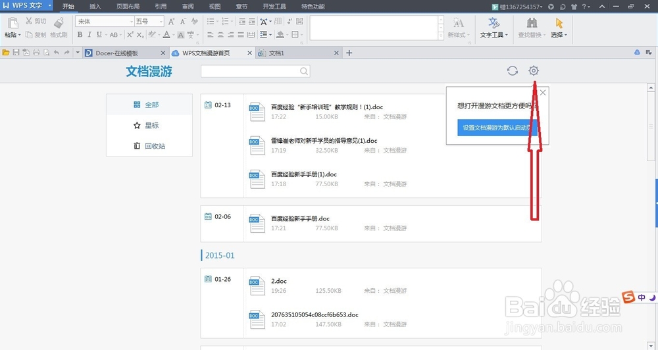Align text left
The image size is (658, 350).
211,35
